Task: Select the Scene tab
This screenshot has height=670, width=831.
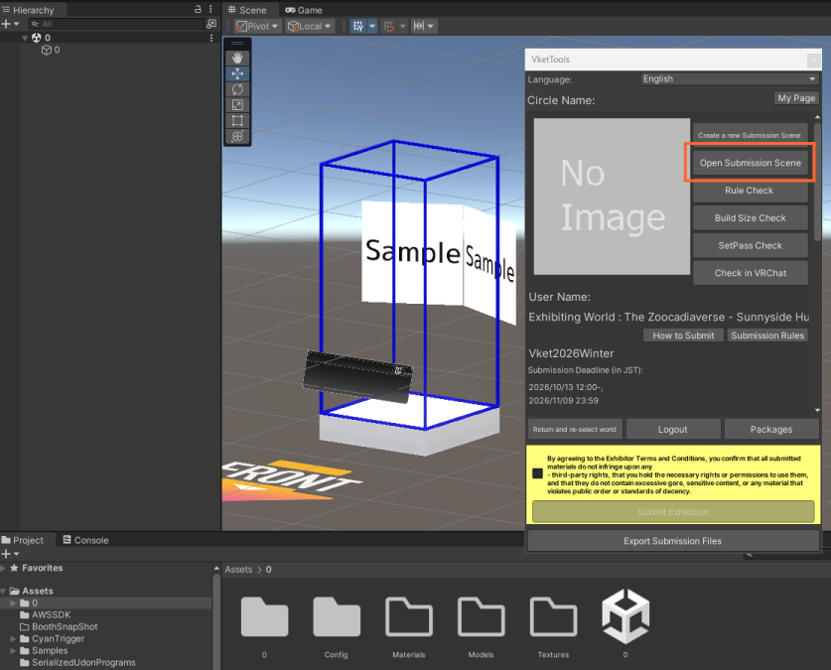Action: pyautogui.click(x=247, y=10)
